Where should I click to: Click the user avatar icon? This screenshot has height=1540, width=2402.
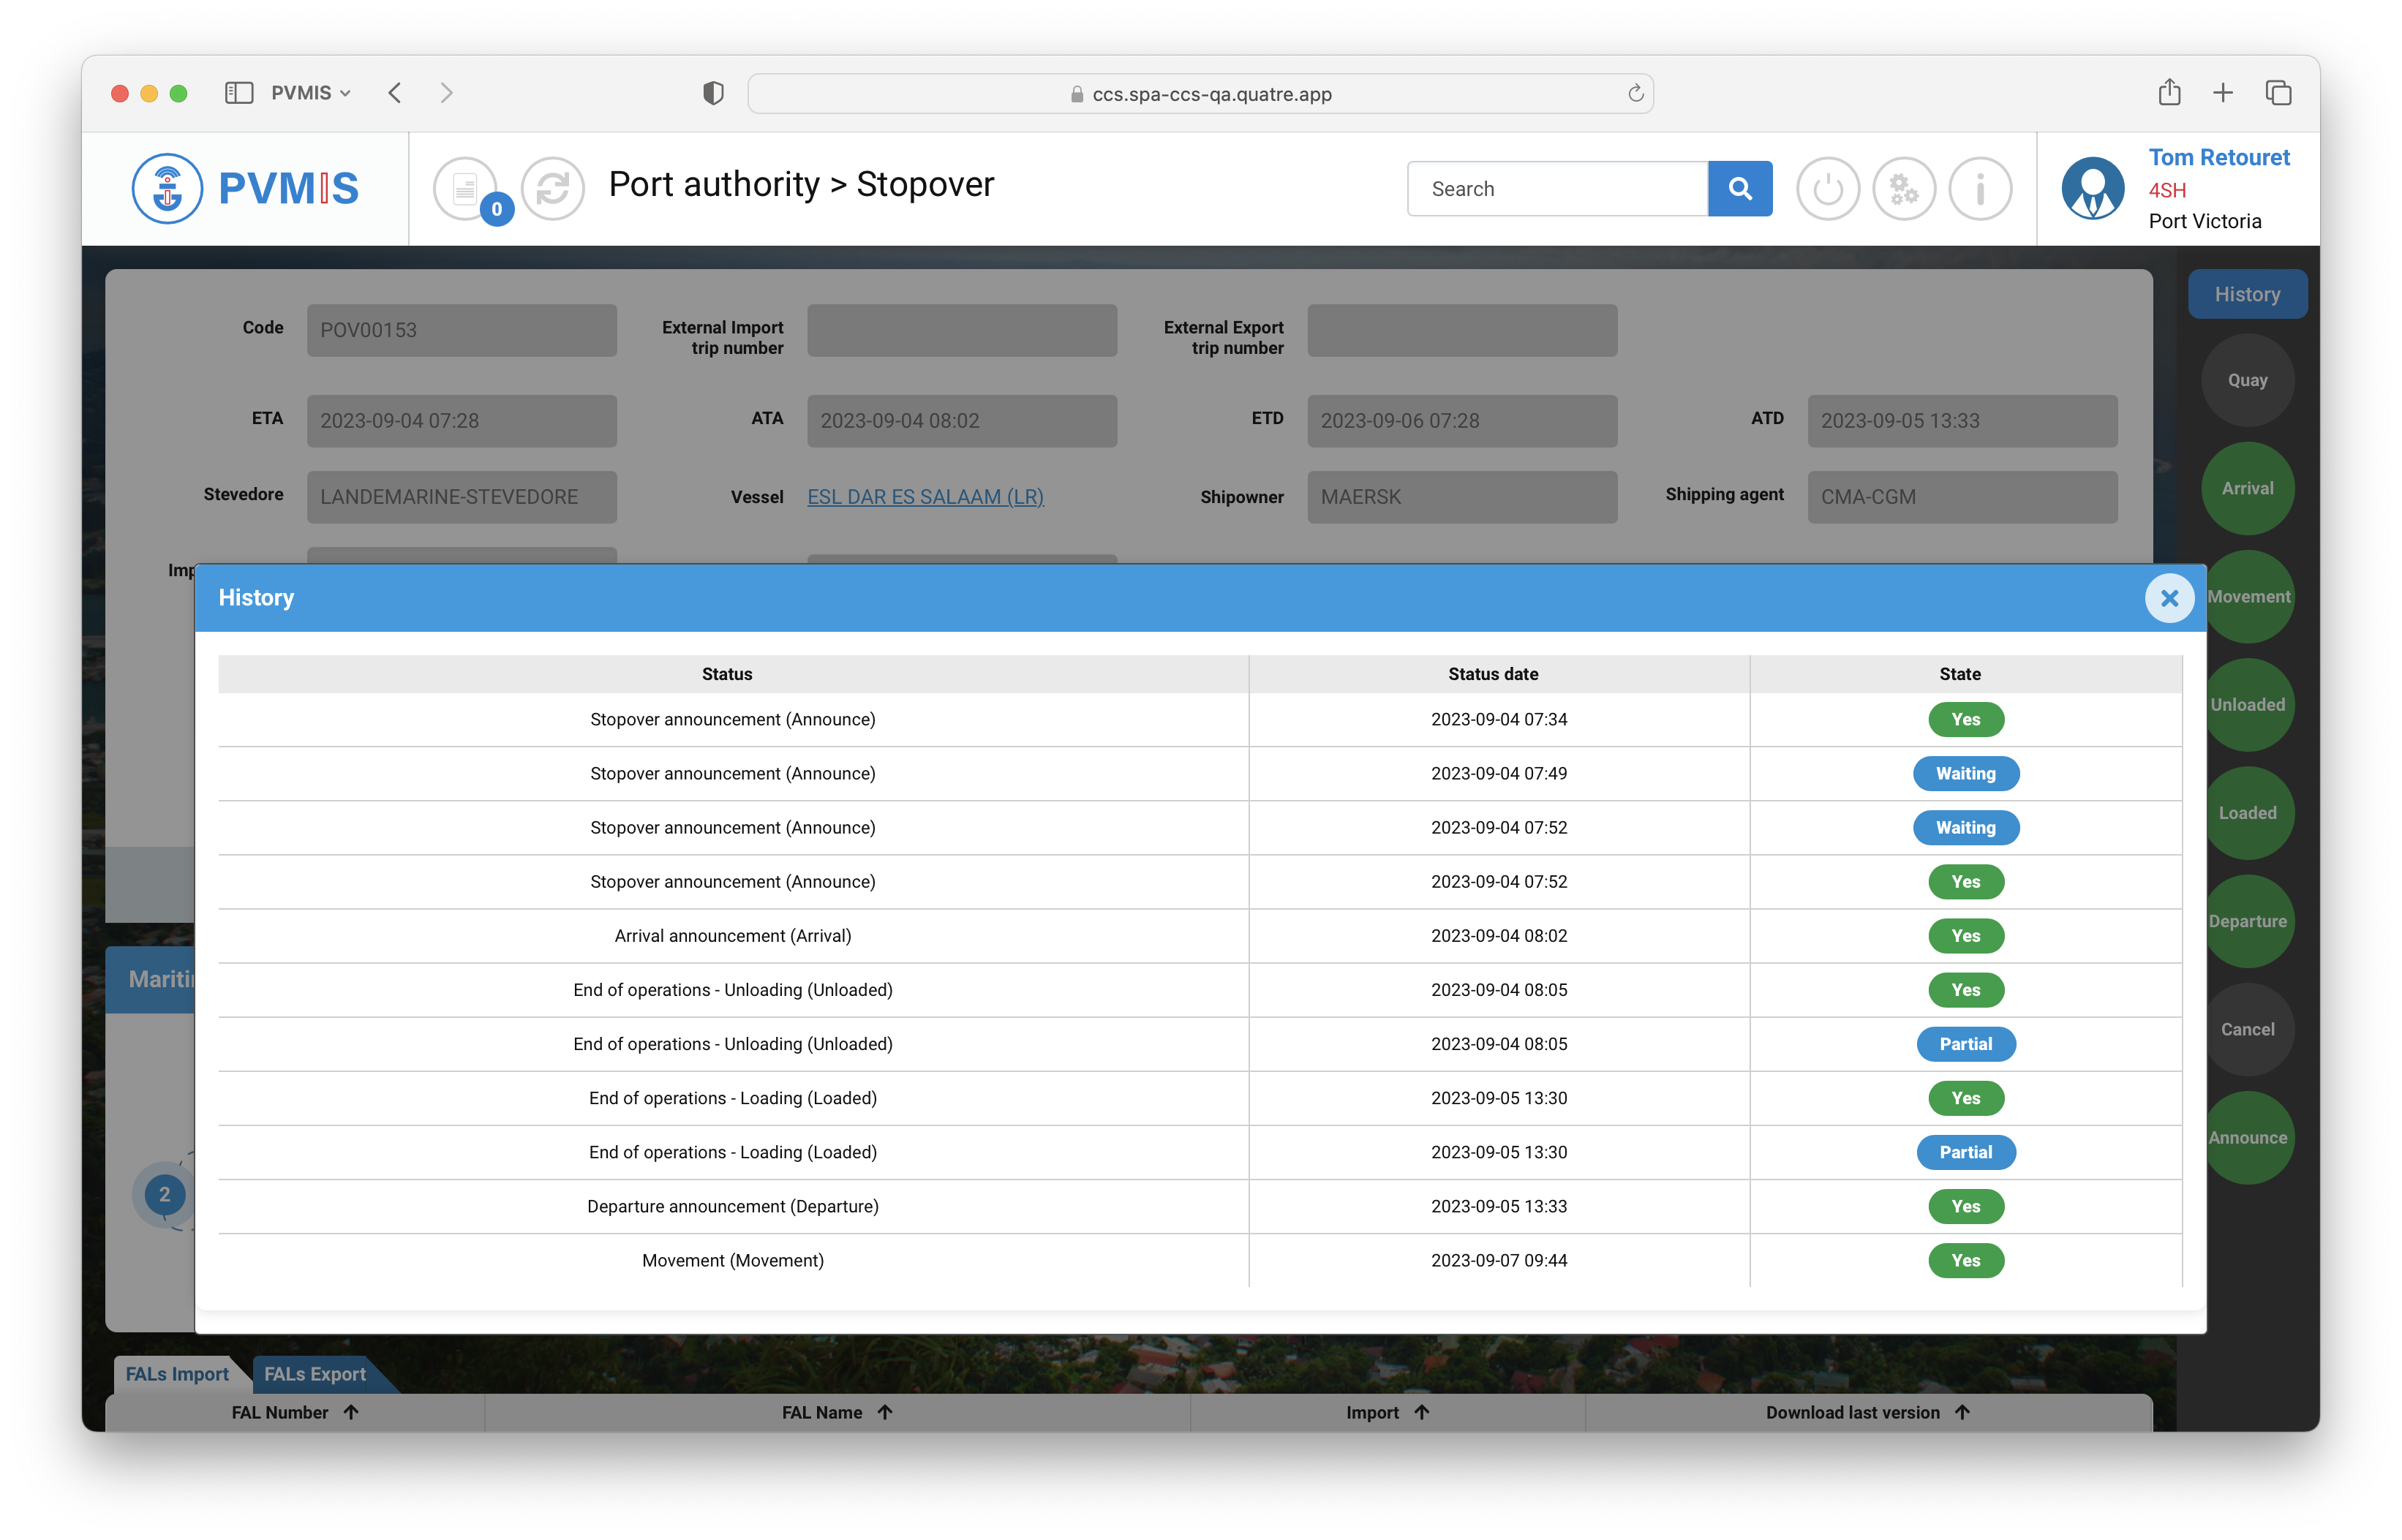pyautogui.click(x=2092, y=188)
